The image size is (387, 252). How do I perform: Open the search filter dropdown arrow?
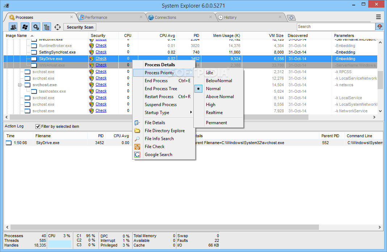click(379, 26)
